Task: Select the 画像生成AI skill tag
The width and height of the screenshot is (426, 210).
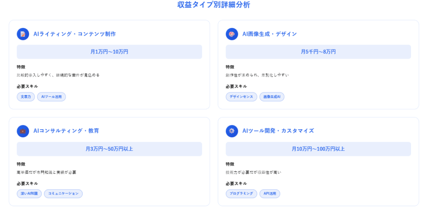Action: (x=272, y=97)
